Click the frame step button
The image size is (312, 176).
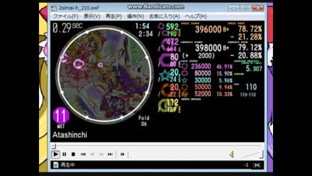[123, 154]
